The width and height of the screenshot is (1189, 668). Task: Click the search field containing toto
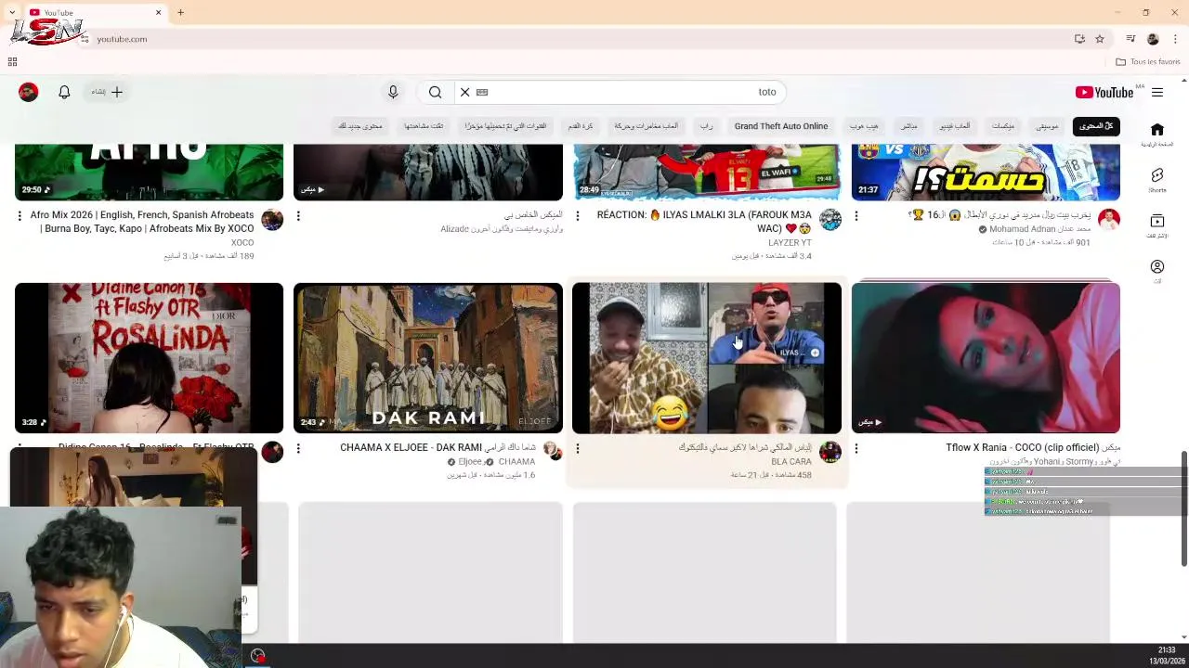click(622, 92)
